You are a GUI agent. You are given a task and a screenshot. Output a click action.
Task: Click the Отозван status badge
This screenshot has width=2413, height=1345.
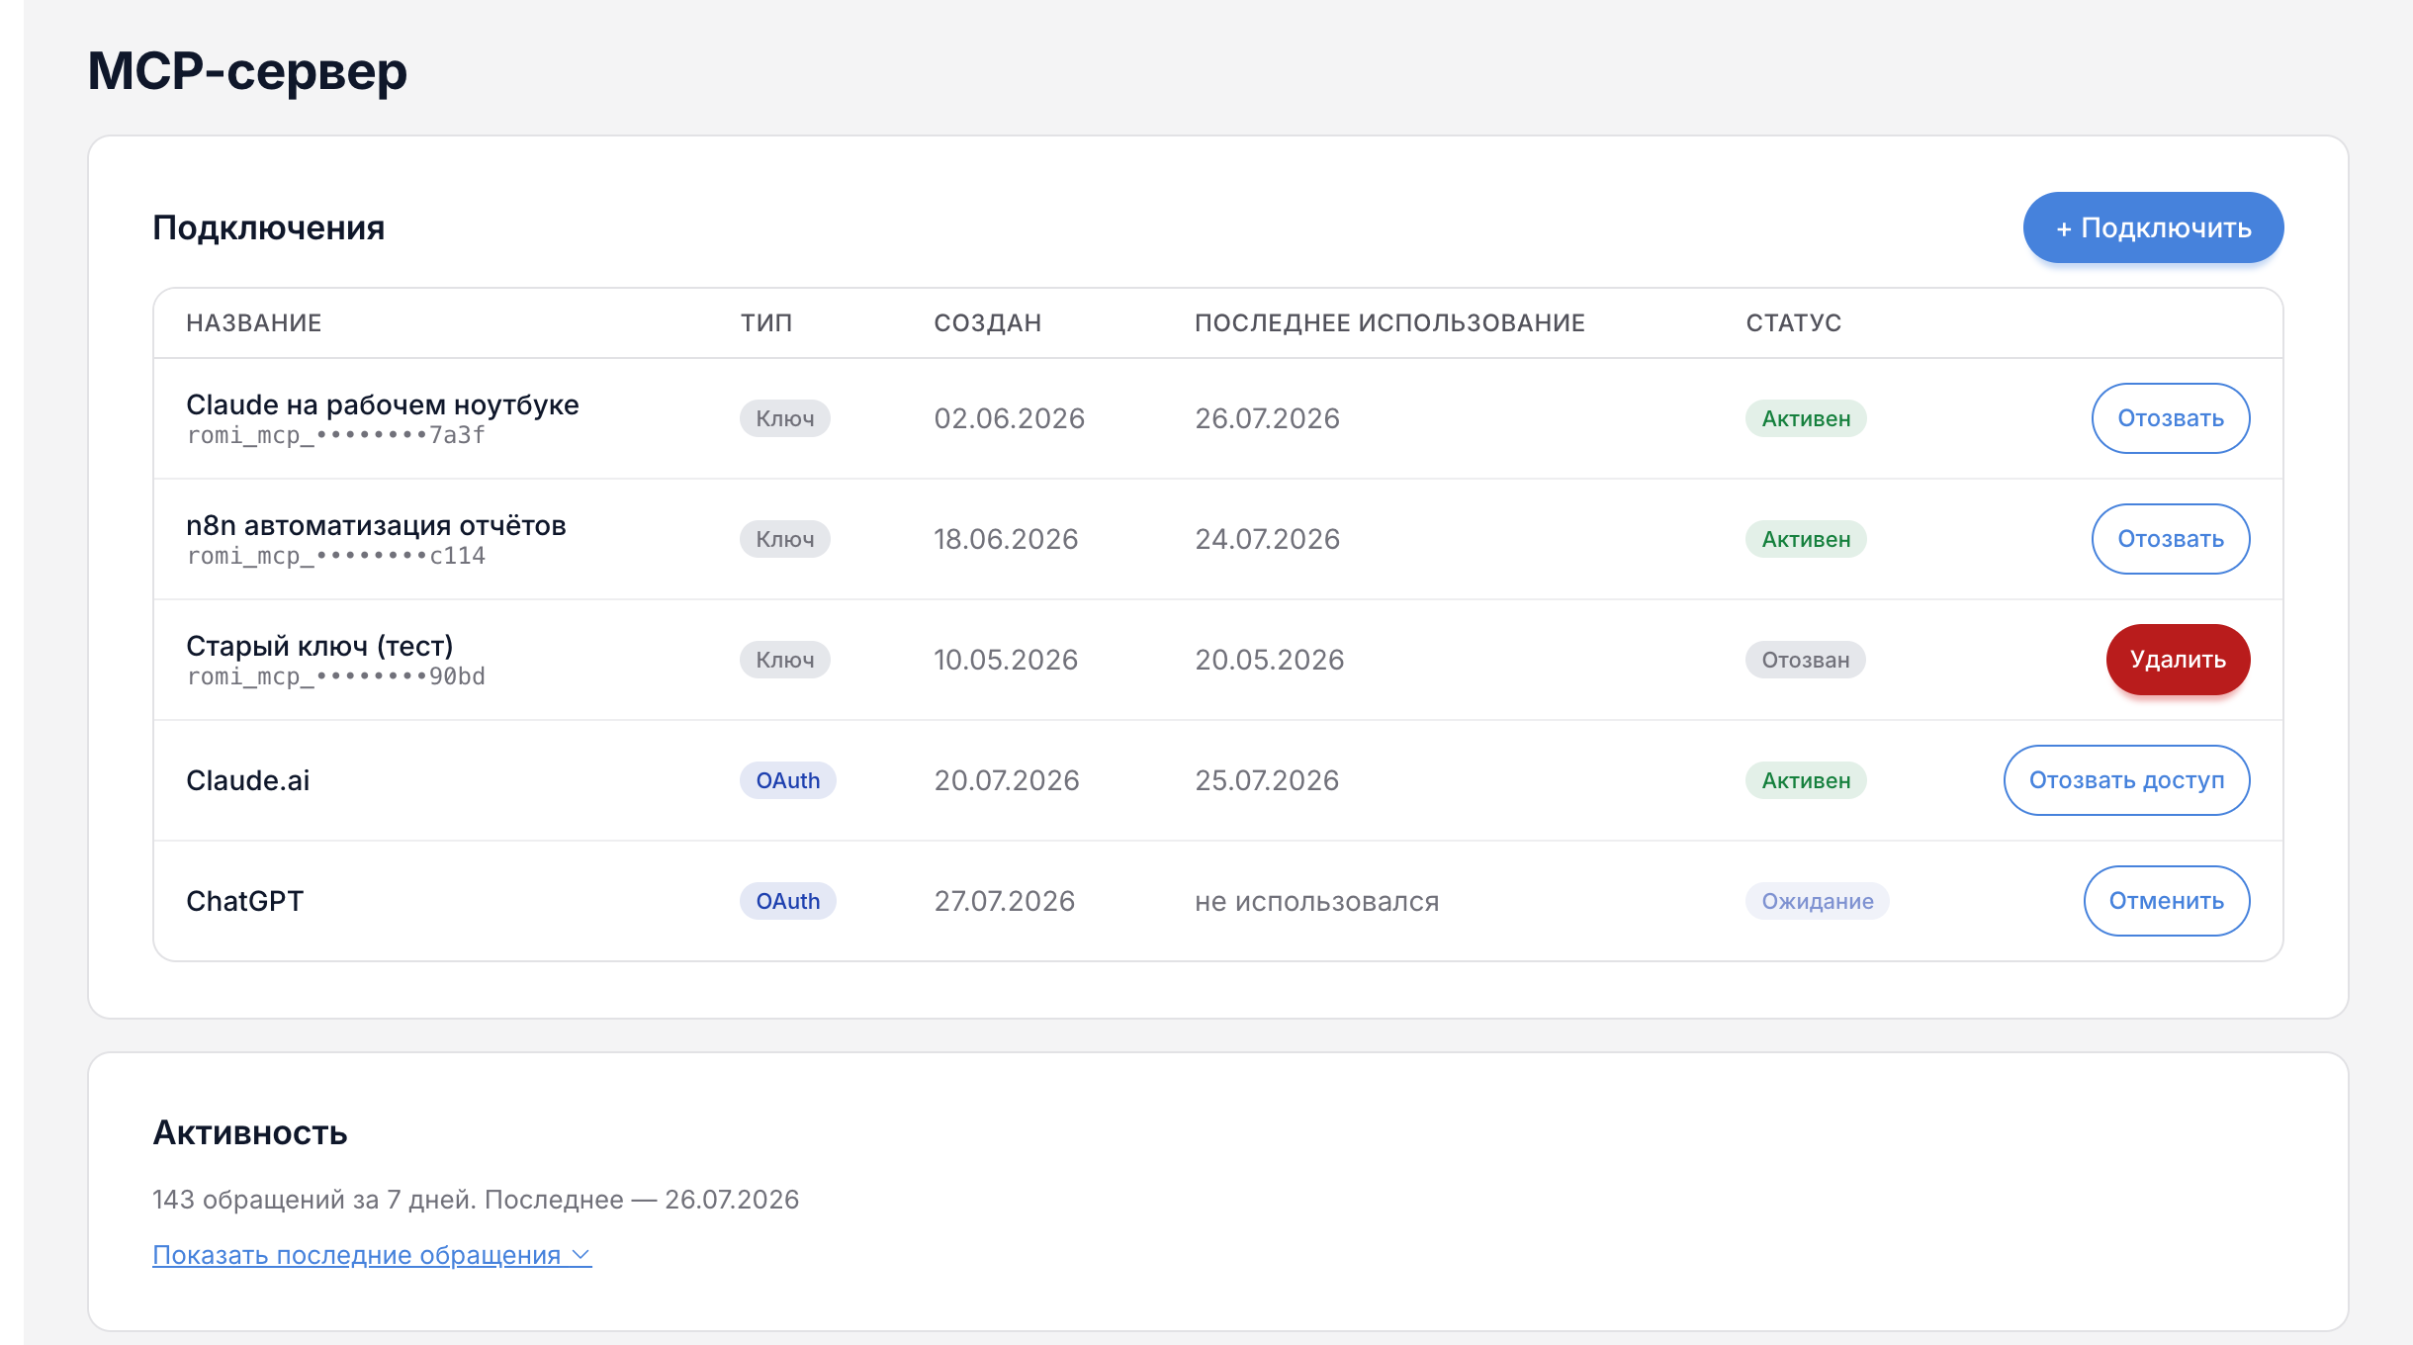pos(1806,660)
